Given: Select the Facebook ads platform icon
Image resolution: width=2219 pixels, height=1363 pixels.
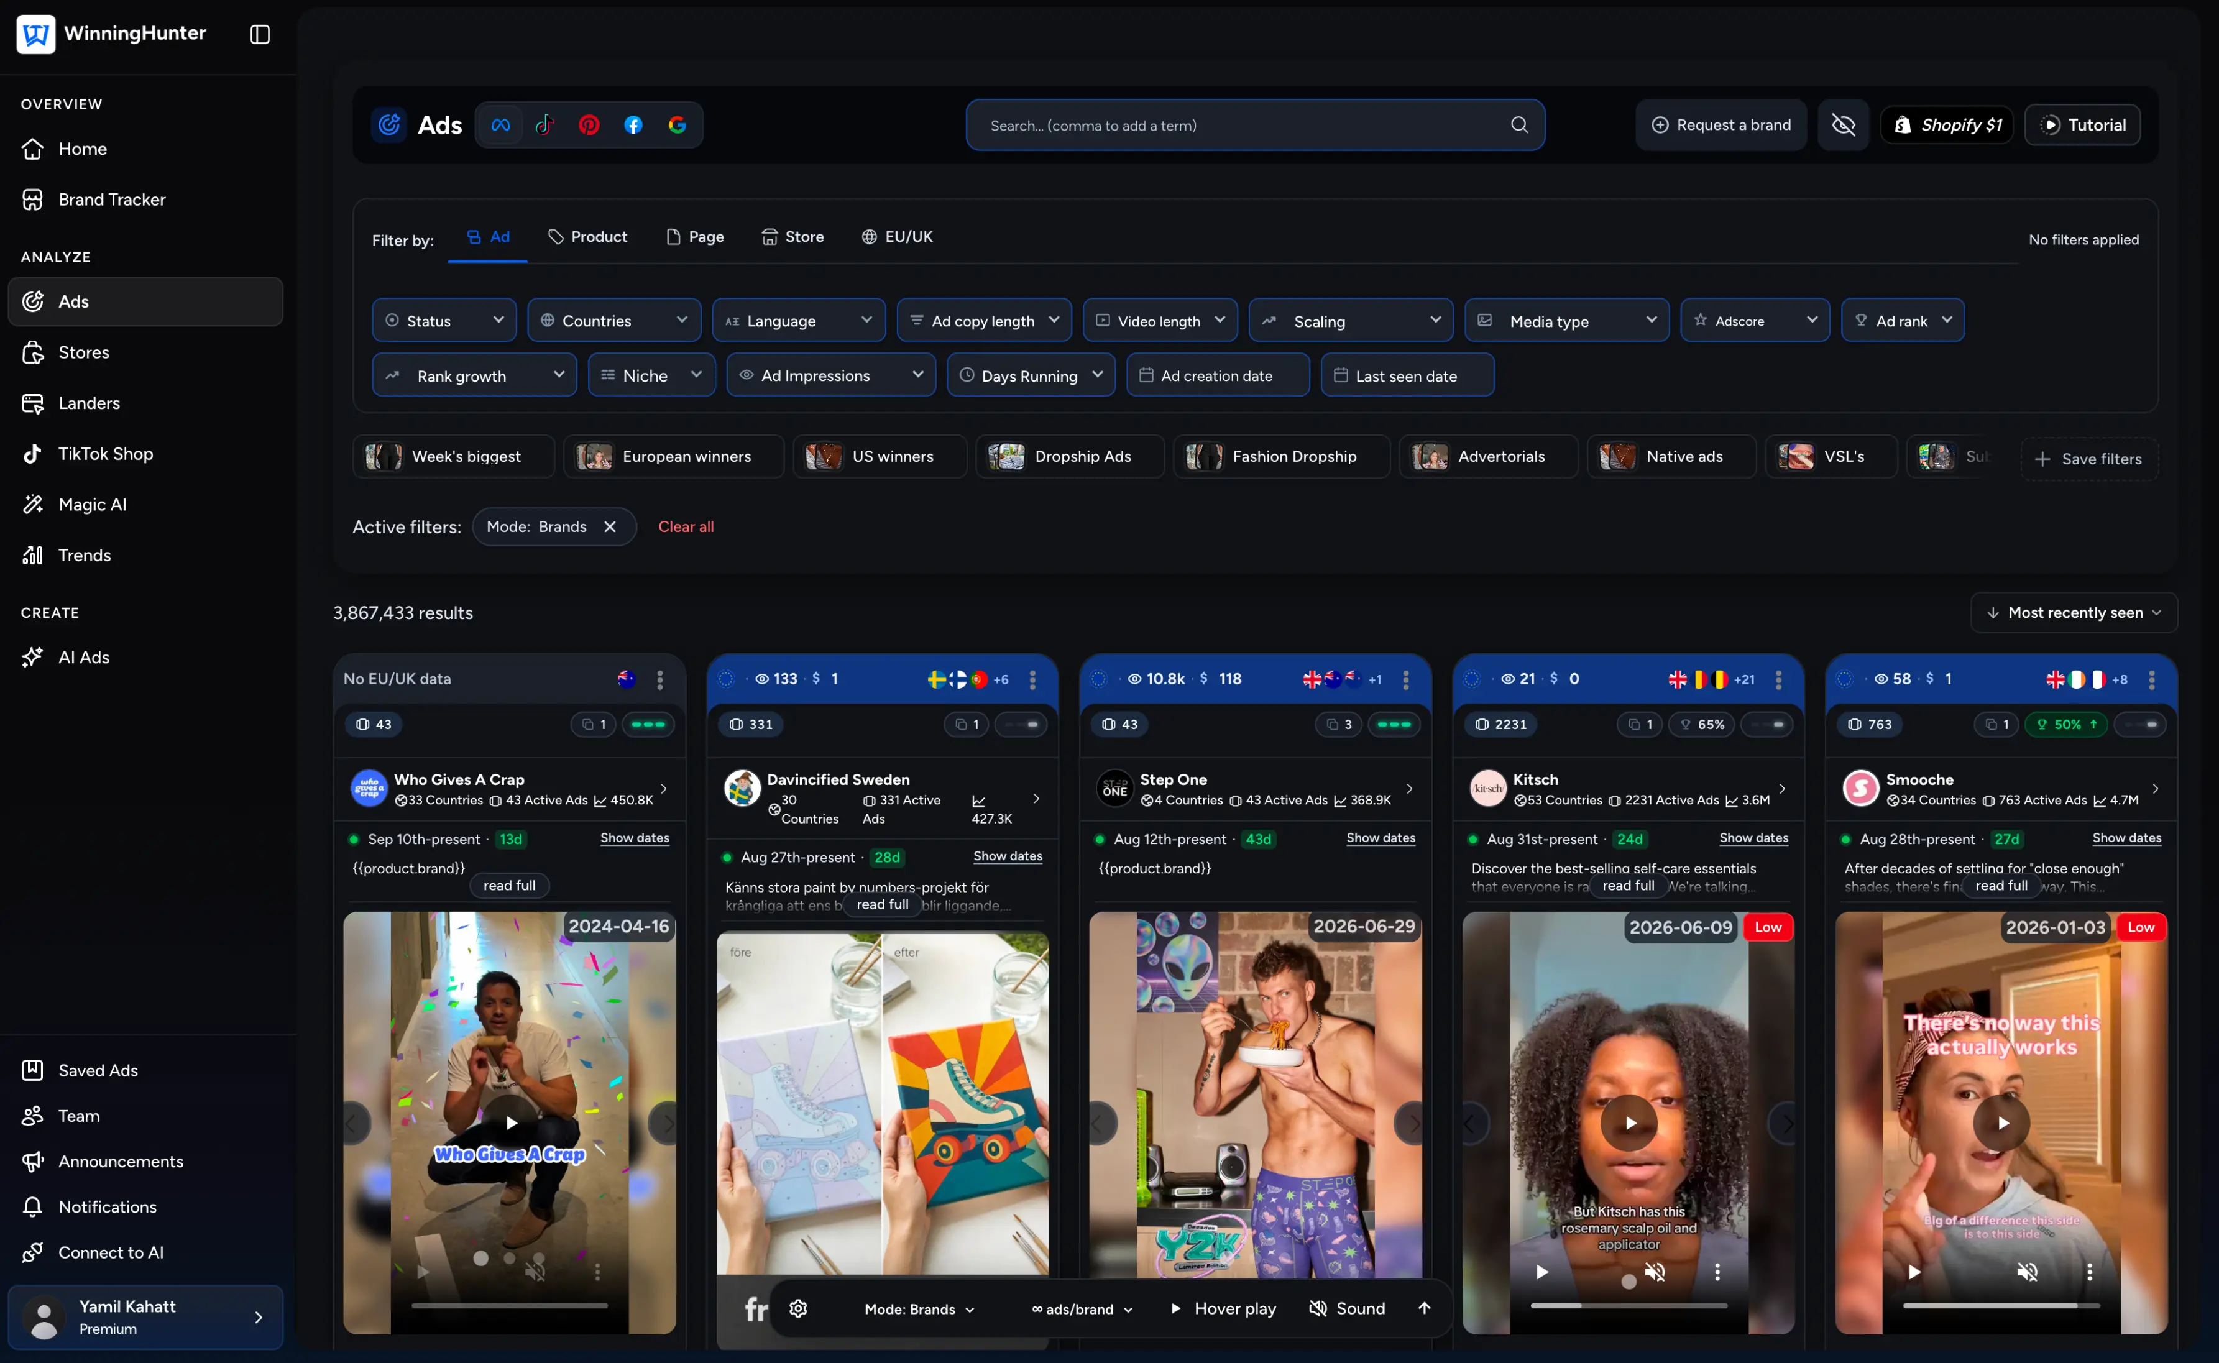Looking at the screenshot, I should [633, 126].
